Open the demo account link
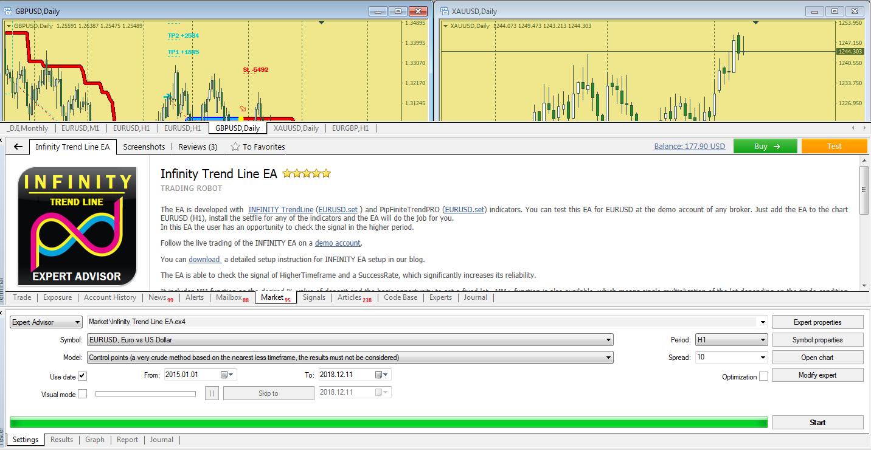 click(x=338, y=243)
